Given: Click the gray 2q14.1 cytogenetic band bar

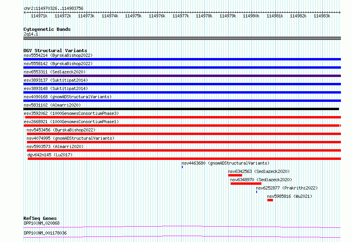Looking at the screenshot, I should [182, 38].
